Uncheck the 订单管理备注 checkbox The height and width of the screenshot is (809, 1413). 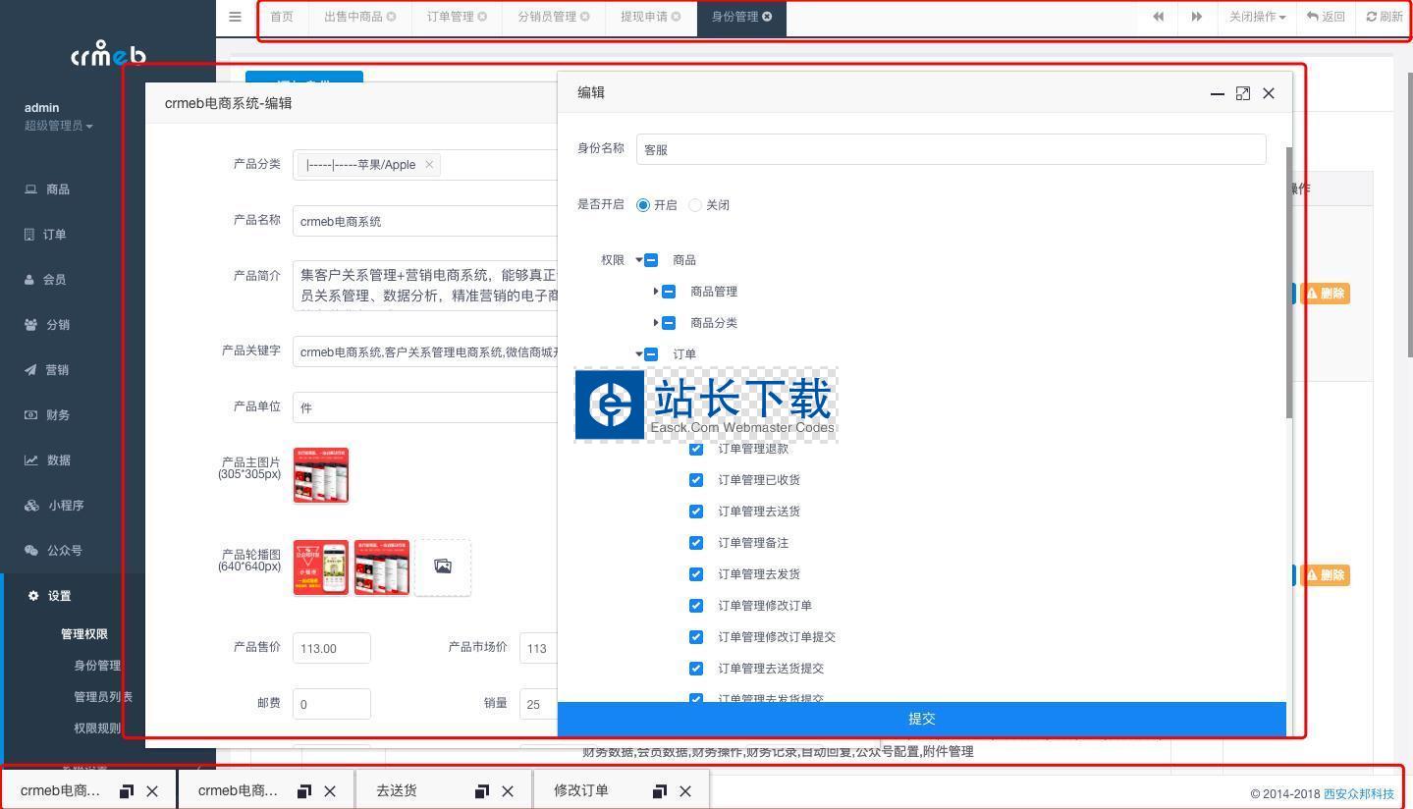click(696, 543)
